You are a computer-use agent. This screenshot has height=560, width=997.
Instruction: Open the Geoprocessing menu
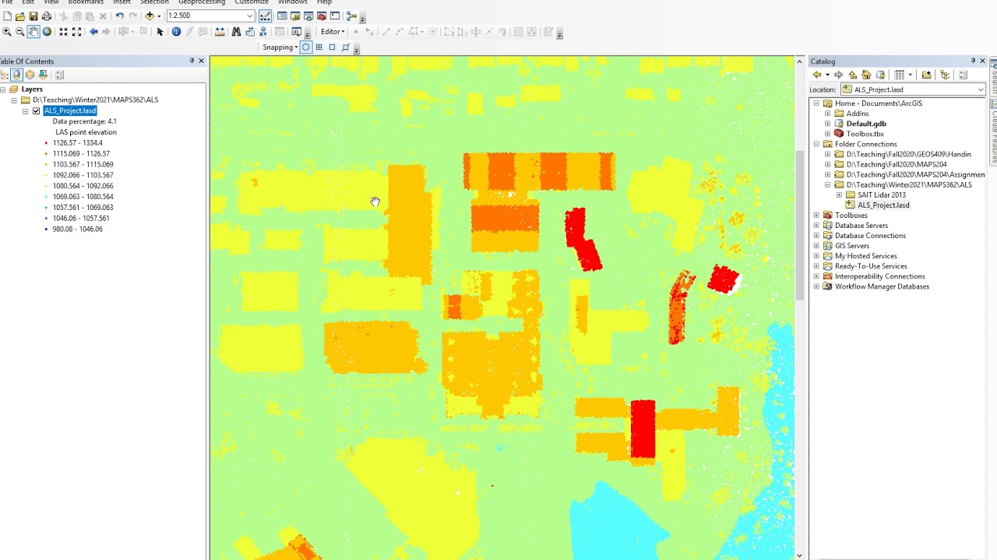(201, 2)
